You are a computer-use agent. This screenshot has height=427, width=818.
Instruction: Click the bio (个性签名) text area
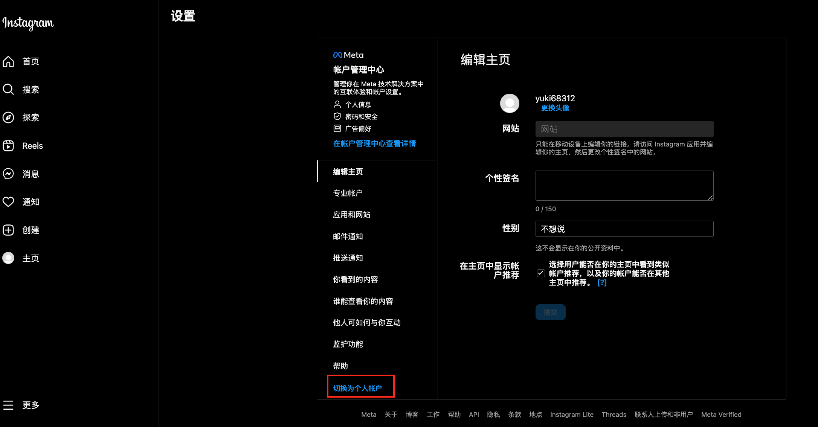pyautogui.click(x=624, y=186)
